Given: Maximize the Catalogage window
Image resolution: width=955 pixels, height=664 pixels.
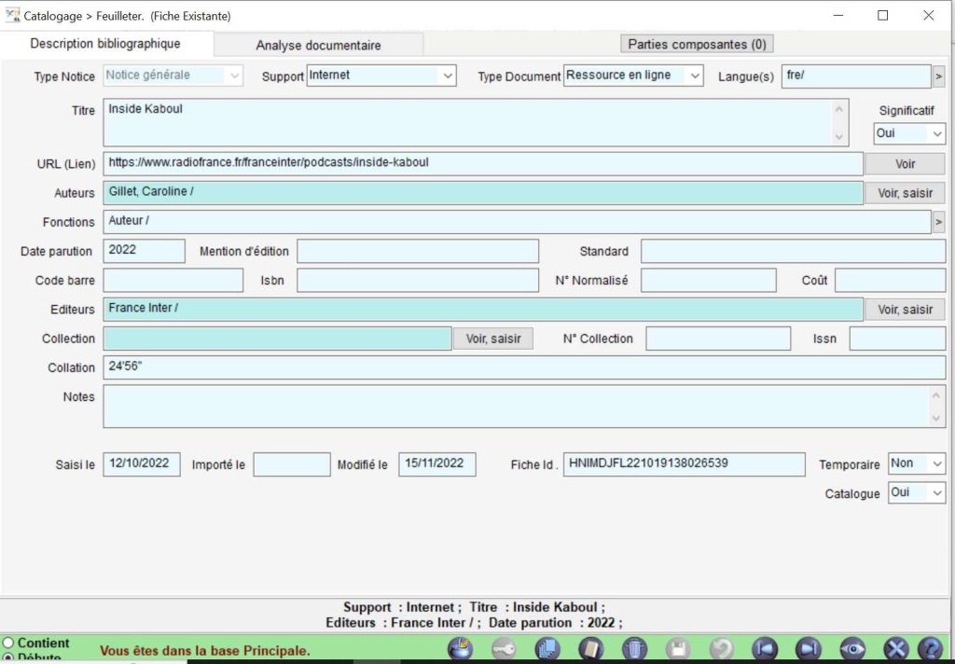Looking at the screenshot, I should (882, 15).
